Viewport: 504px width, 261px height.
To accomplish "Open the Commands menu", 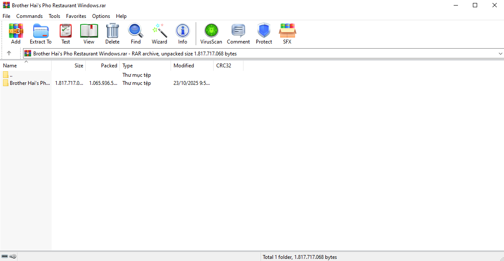I will pyautogui.click(x=29, y=16).
